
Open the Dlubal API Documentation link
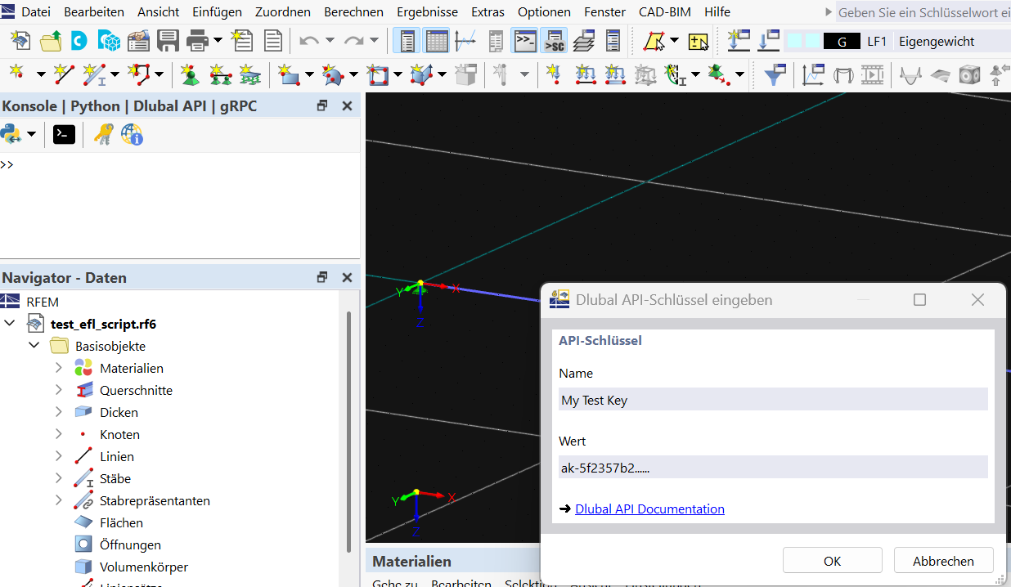click(x=649, y=509)
